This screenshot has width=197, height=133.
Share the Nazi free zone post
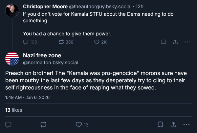coord(173,124)
